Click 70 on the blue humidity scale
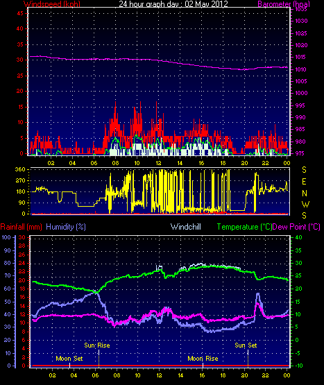Image resolution: width=324 pixels, height=385 pixels. point(8,275)
